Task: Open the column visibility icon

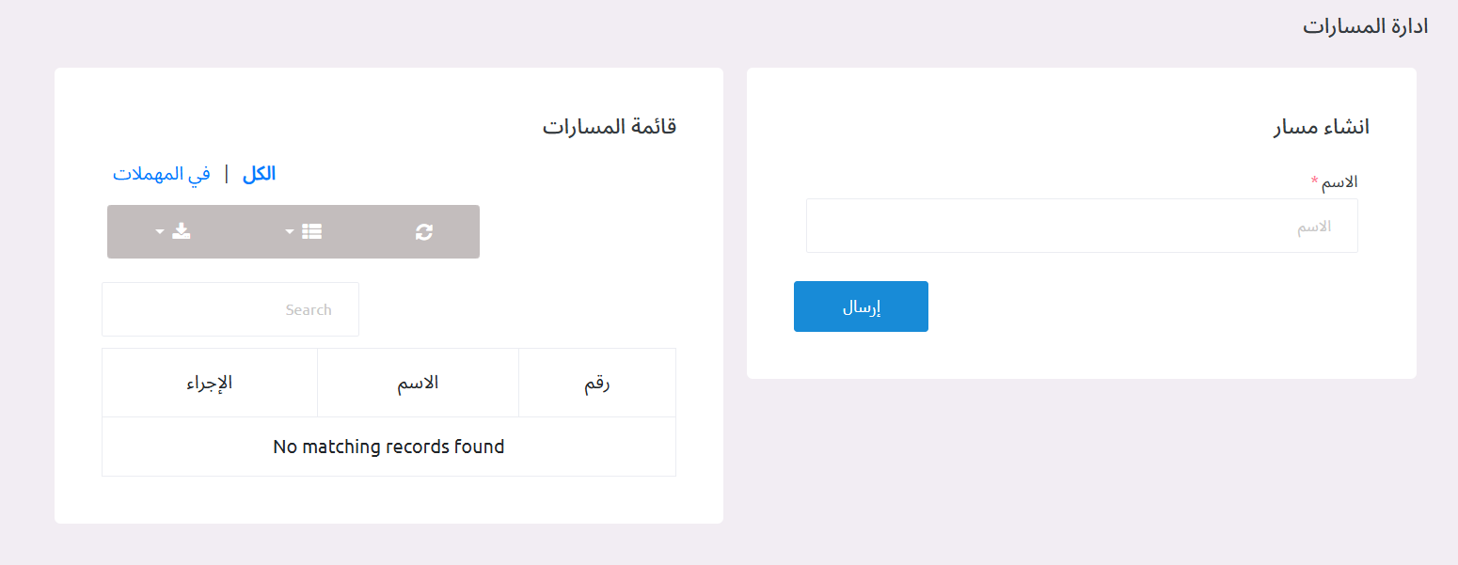Action: tap(313, 230)
